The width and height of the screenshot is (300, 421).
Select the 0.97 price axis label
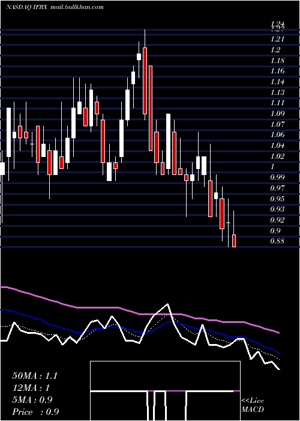[277, 188]
